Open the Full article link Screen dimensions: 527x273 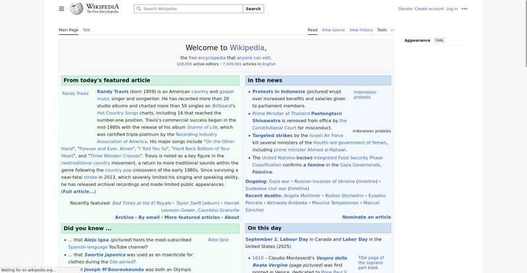click(78, 191)
